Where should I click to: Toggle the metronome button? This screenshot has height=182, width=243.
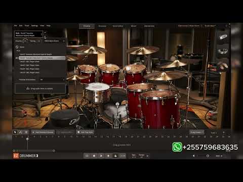(115, 156)
